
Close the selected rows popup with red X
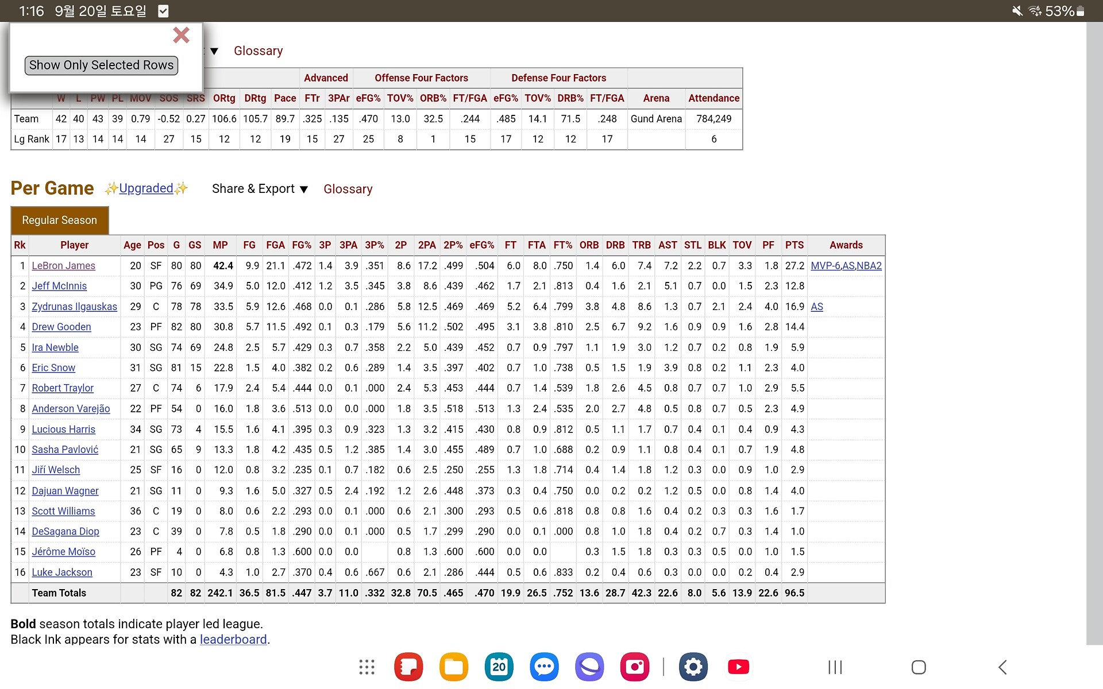tap(181, 36)
